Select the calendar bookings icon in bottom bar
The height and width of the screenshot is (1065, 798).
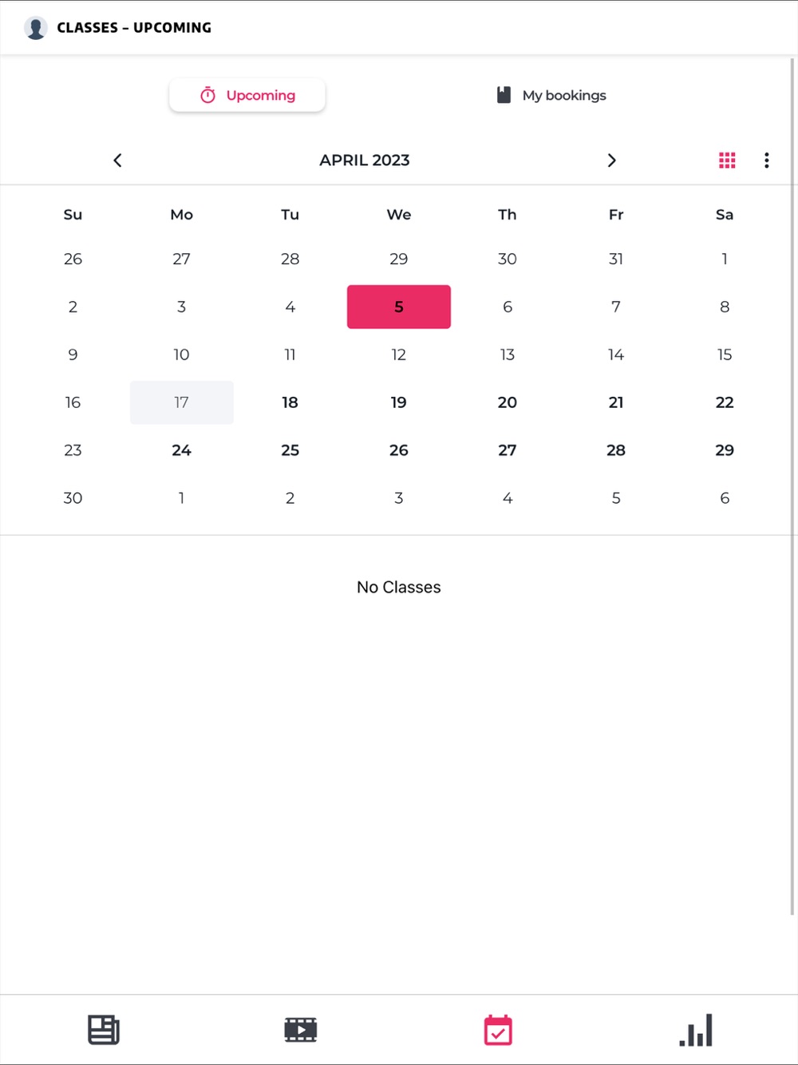point(498,1030)
